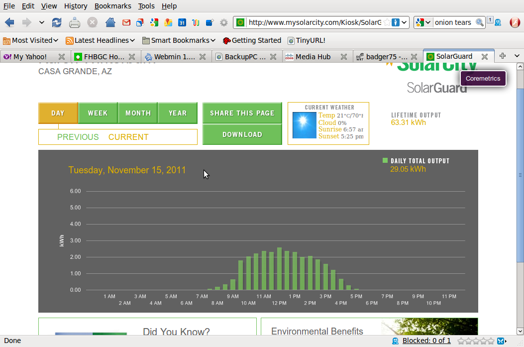The height and width of the screenshot is (347, 524).
Task: Close the SolarGuard tab
Action: (485, 57)
